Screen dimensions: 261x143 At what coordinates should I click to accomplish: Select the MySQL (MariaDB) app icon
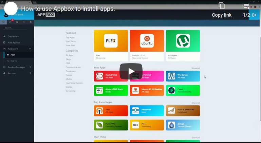tap(171, 111)
